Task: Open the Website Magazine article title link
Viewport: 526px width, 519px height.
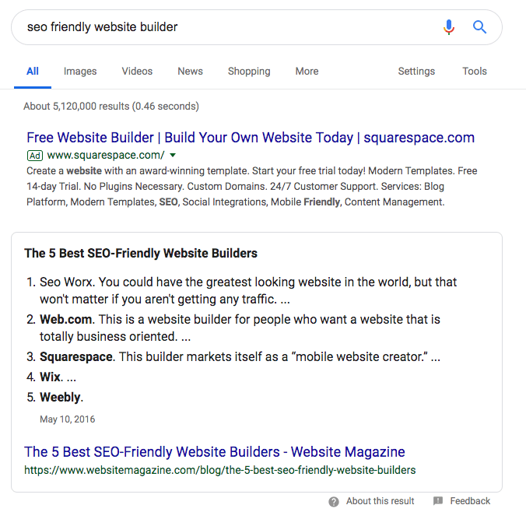Action: click(x=215, y=451)
